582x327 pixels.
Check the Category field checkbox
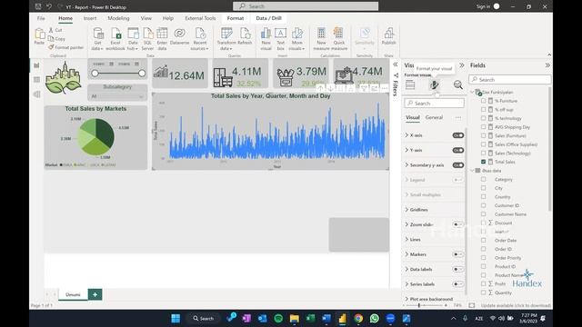[x=483, y=179]
